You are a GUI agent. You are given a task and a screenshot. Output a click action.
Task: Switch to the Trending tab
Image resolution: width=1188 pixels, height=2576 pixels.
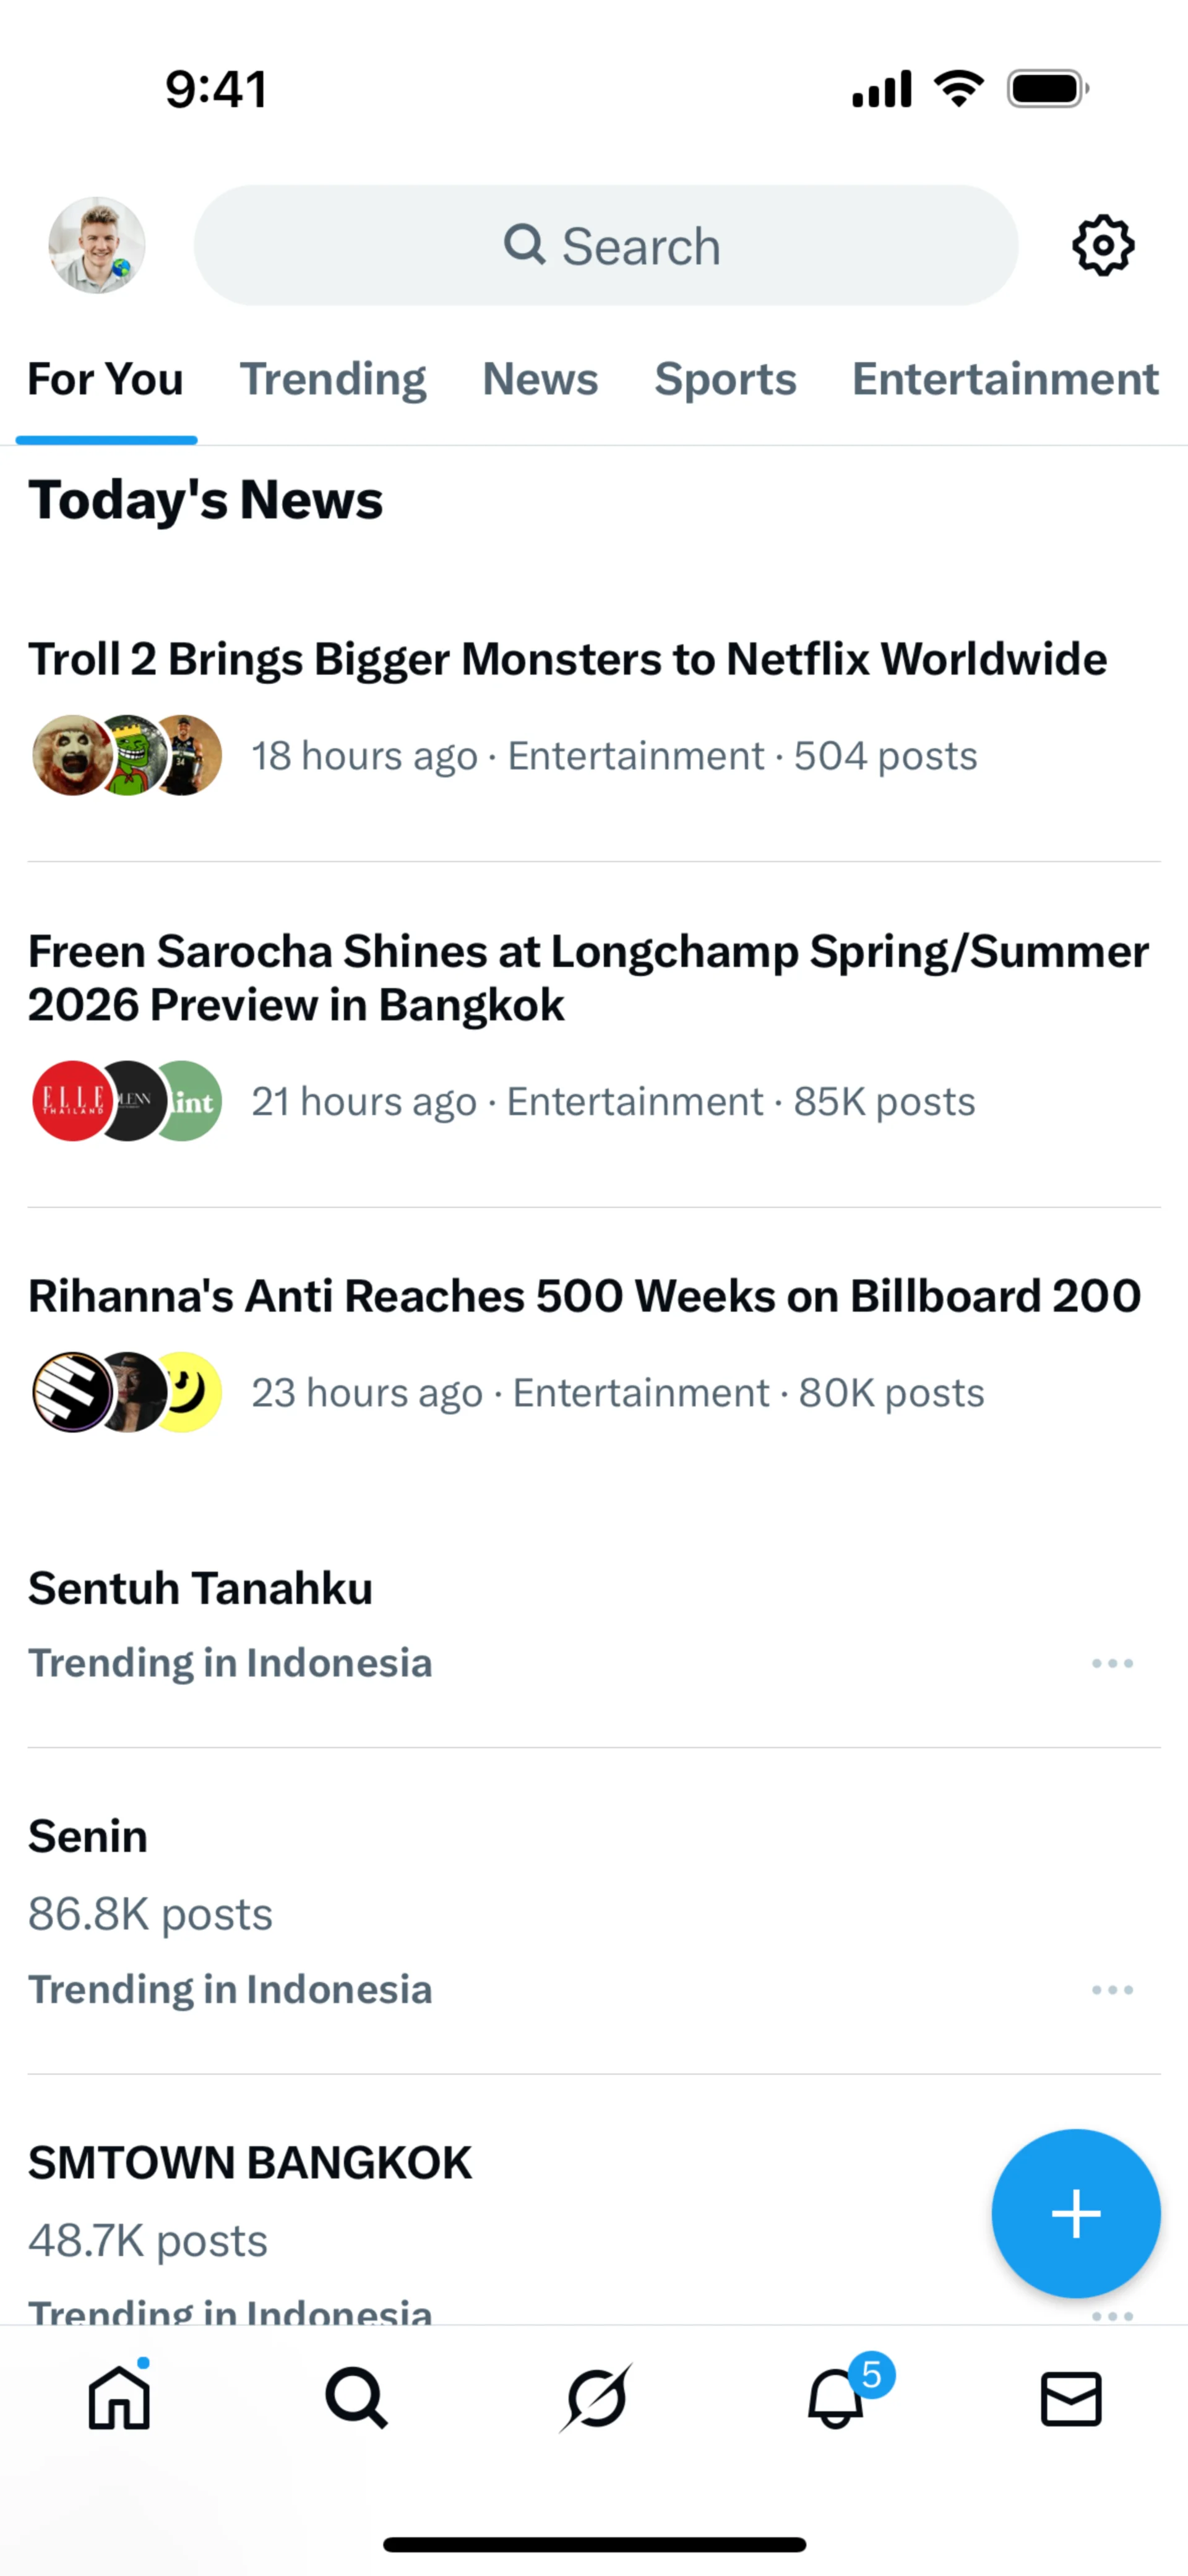click(x=333, y=380)
